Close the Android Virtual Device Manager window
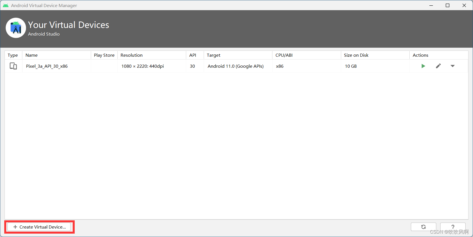This screenshot has width=473, height=237. click(464, 5)
